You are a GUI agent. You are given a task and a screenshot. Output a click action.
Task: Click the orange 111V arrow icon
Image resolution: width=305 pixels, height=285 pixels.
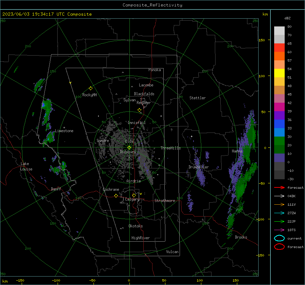click(279, 204)
